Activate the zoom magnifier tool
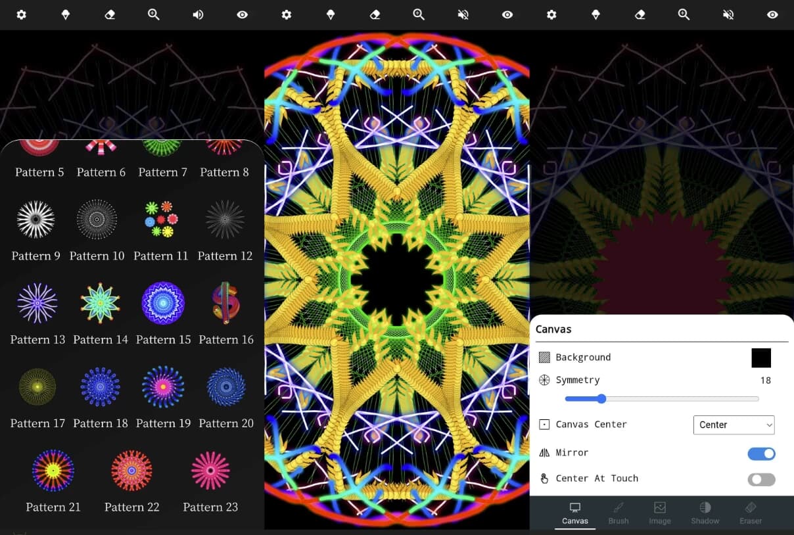 tap(153, 14)
